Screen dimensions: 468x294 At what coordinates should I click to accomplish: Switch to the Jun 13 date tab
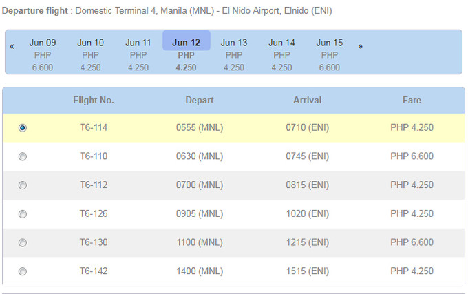tap(234, 54)
